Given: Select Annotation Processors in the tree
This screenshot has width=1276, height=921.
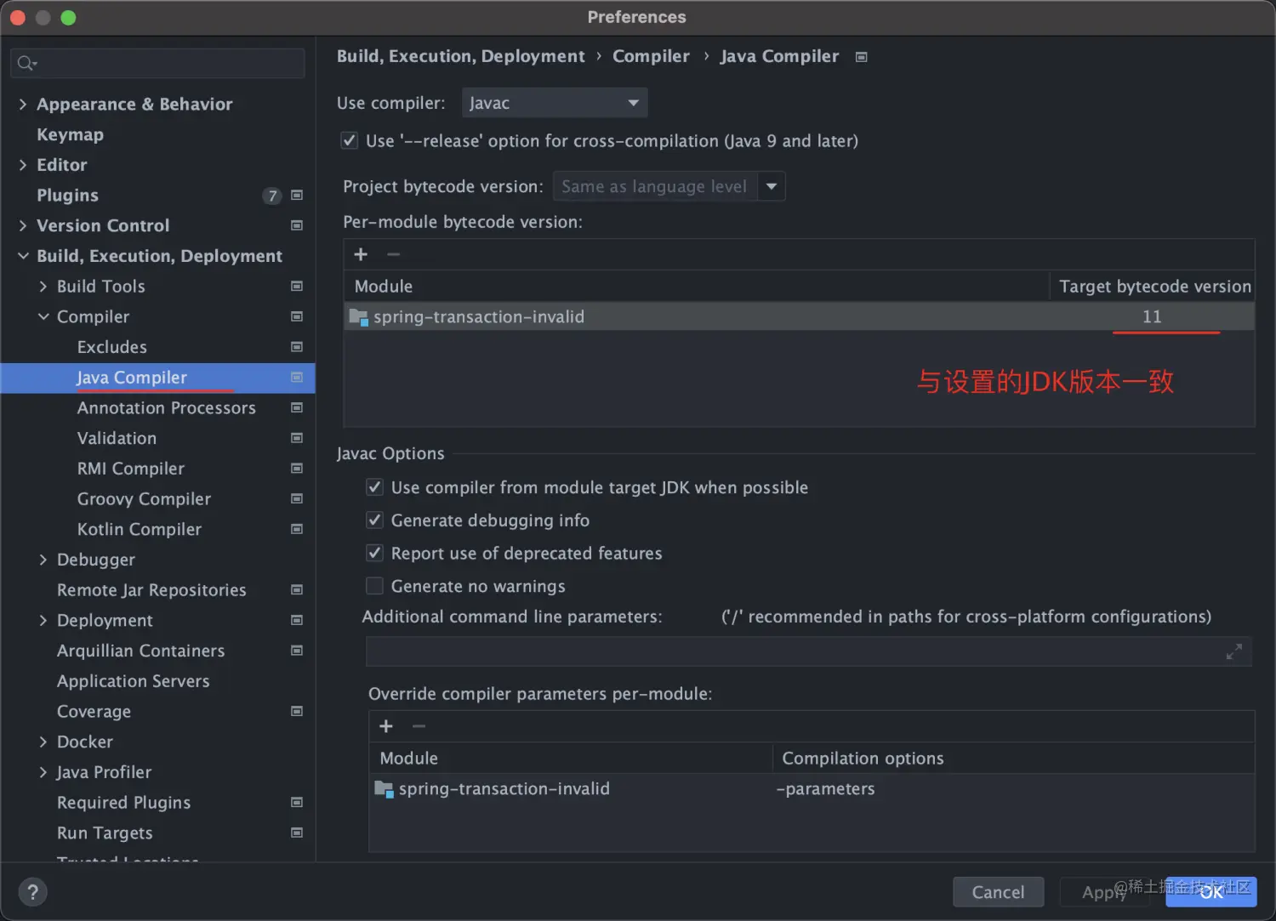Looking at the screenshot, I should tap(166, 408).
